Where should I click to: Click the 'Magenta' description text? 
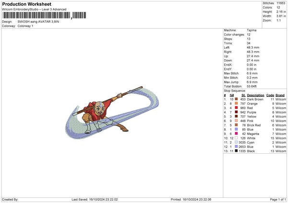coord(253,134)
